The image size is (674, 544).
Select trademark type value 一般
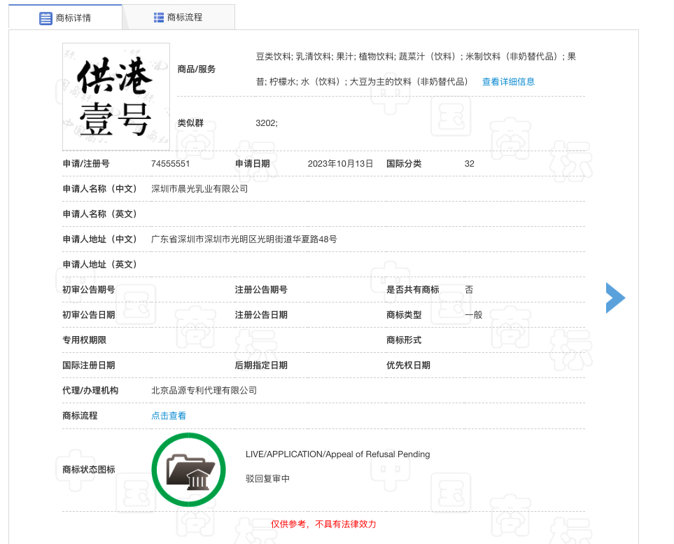473,315
